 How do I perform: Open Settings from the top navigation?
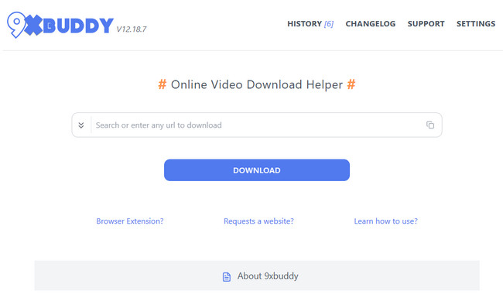pyautogui.click(x=476, y=24)
